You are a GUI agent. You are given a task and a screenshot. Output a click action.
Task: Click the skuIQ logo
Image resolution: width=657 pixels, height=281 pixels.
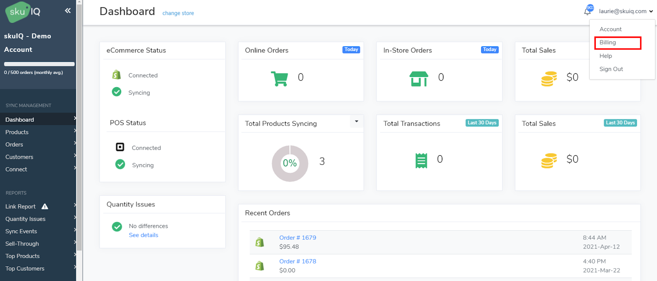click(x=23, y=12)
